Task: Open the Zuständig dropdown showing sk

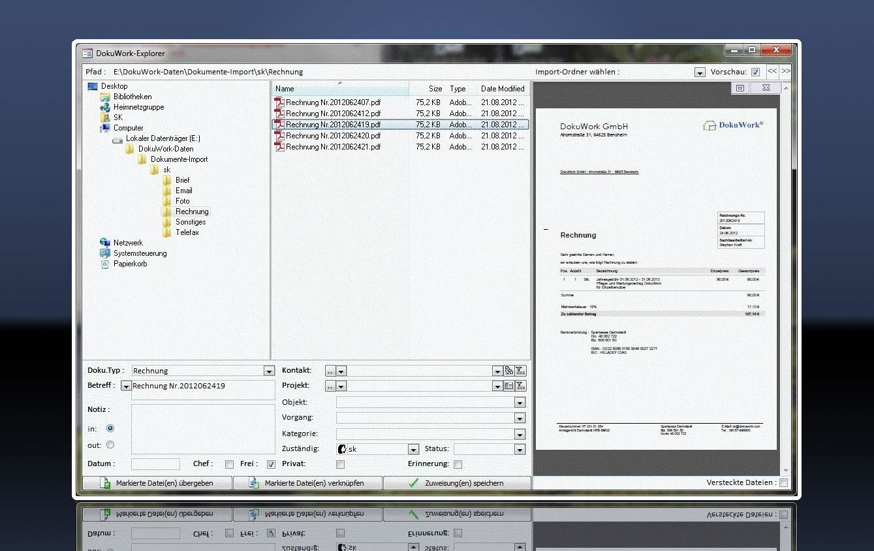Action: (413, 449)
